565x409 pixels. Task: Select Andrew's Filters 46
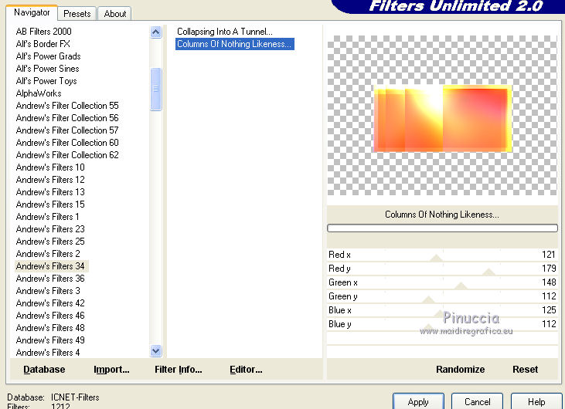50,316
